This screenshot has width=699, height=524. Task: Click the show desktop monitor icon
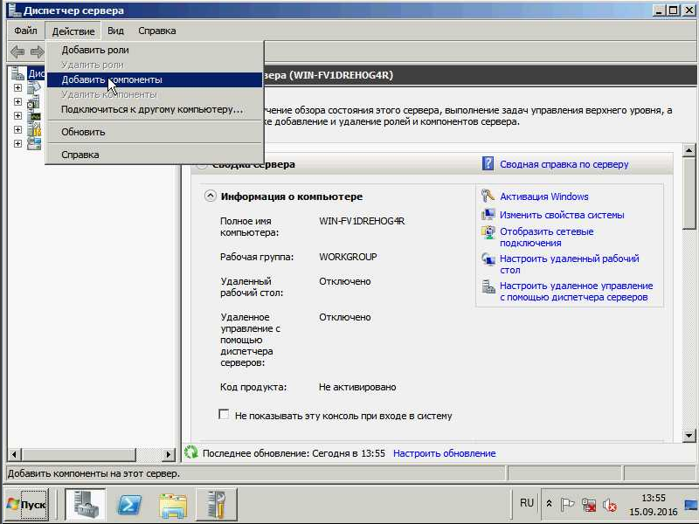coord(691,505)
